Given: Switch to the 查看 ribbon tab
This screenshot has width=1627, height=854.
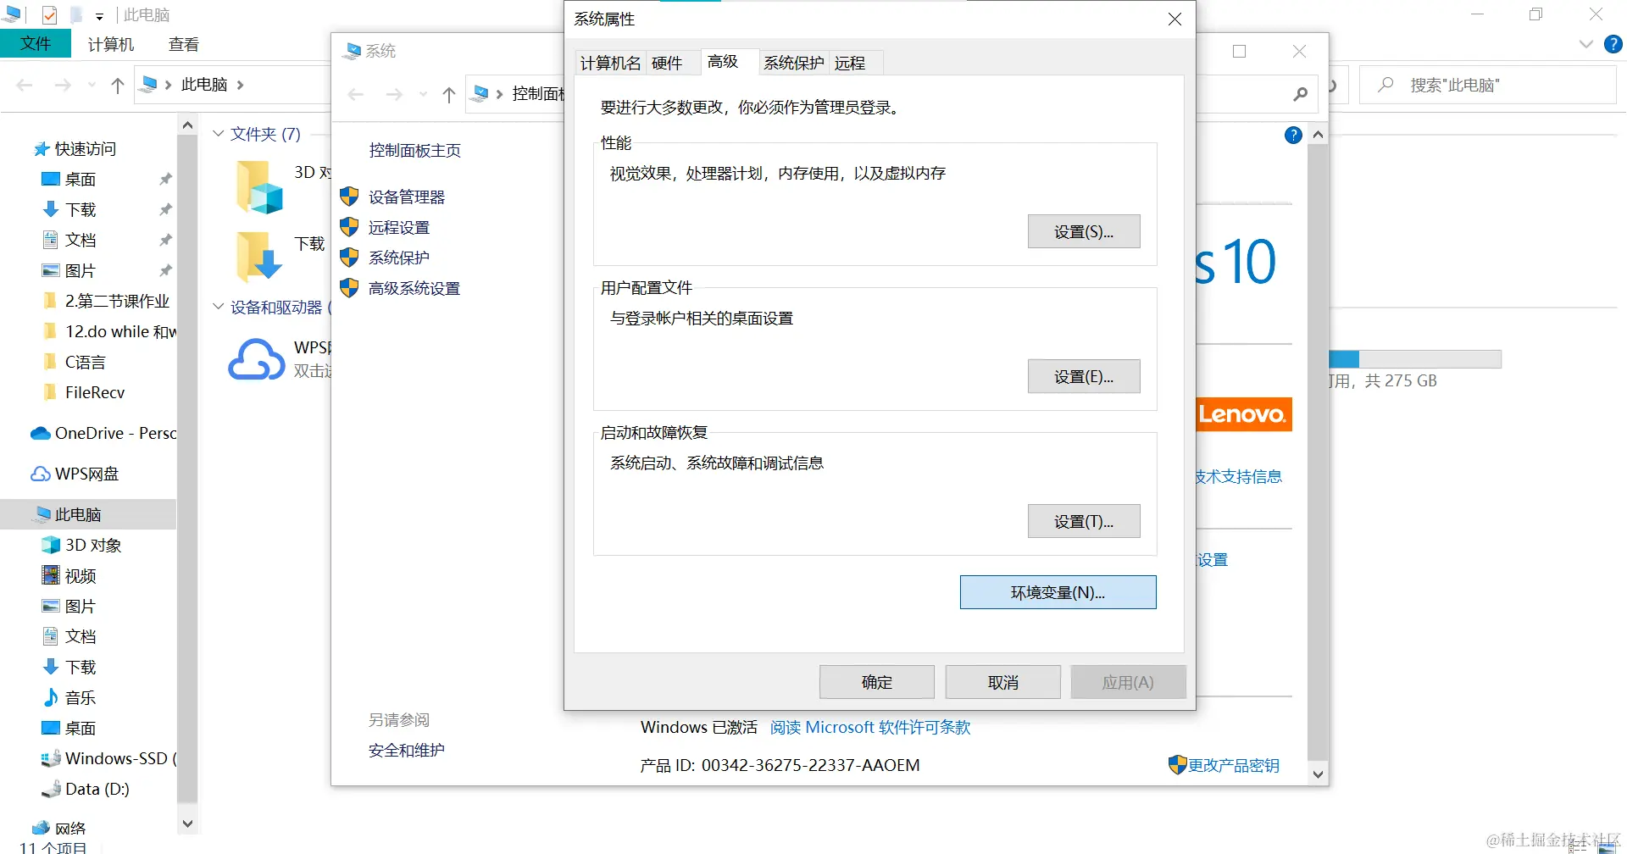Looking at the screenshot, I should coord(183,44).
